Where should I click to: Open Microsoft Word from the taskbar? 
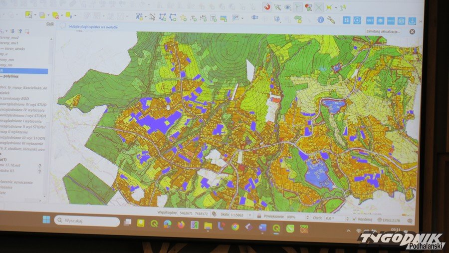[262, 228]
